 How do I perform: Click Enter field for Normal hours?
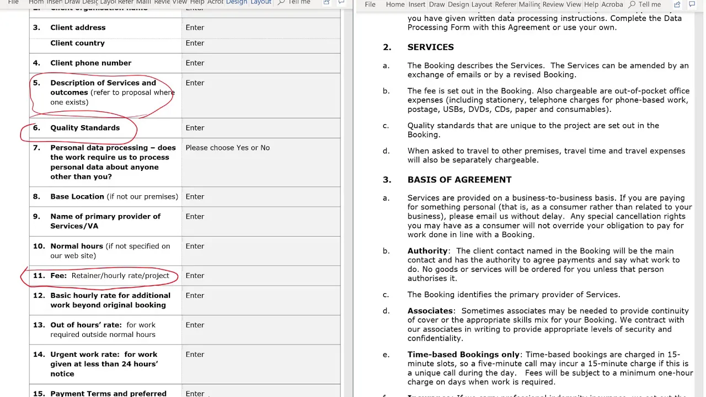(261, 251)
